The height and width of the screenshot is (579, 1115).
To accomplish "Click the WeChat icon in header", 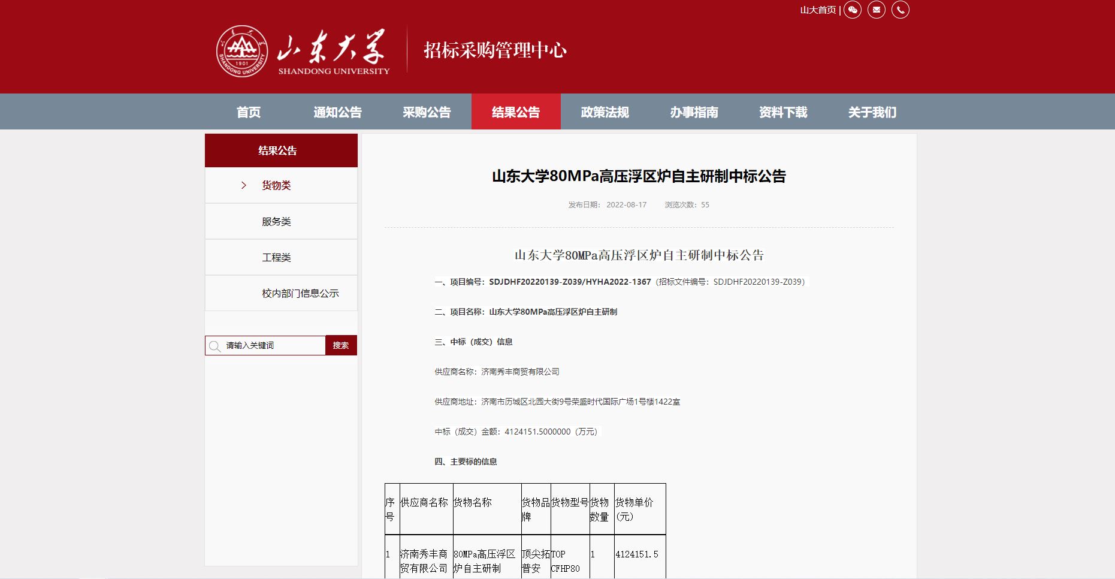I will (x=852, y=10).
